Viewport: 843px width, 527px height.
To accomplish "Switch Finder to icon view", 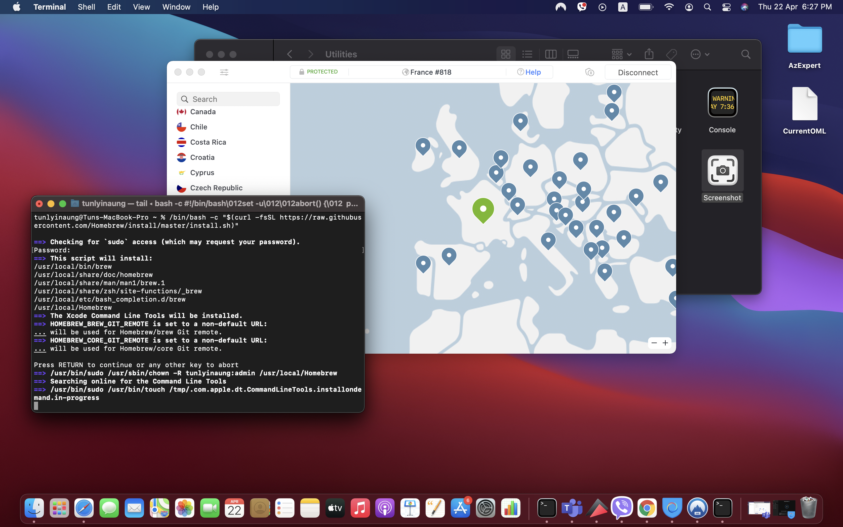I will [x=506, y=54].
